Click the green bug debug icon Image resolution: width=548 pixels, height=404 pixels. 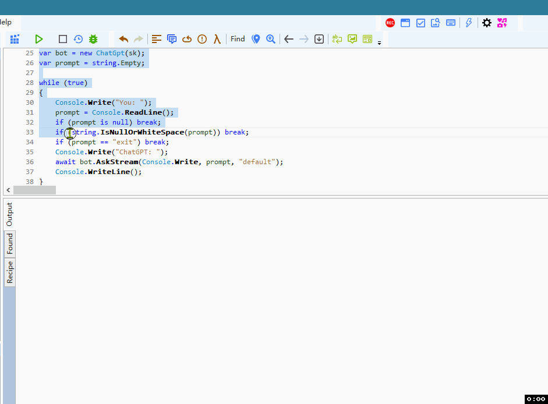(x=93, y=39)
